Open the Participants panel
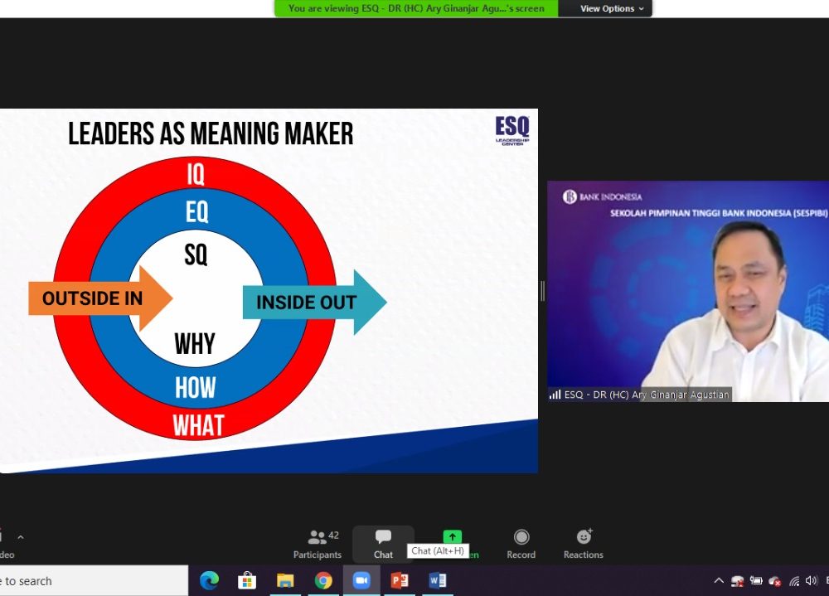The height and width of the screenshot is (596, 829). pos(317,544)
